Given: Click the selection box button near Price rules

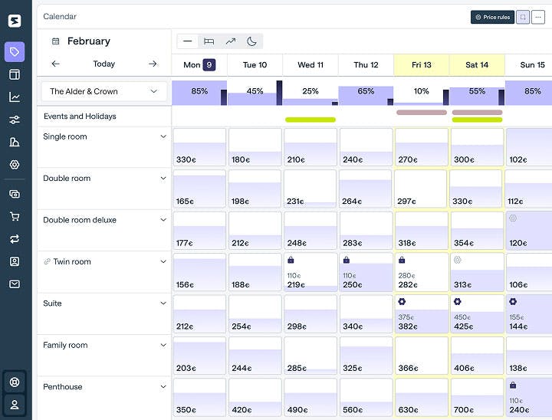Looking at the screenshot, I should (x=523, y=17).
